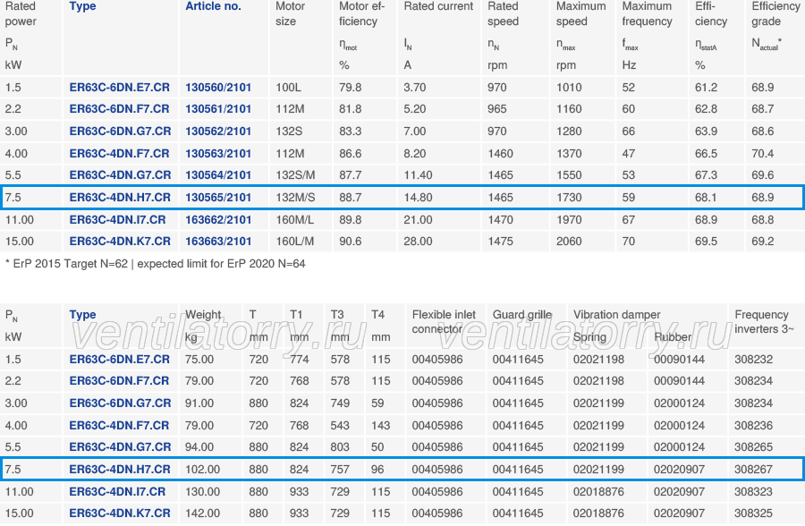Image resolution: width=805 pixels, height=526 pixels.
Task: Select weight value '130.00'
Action: [x=202, y=492]
